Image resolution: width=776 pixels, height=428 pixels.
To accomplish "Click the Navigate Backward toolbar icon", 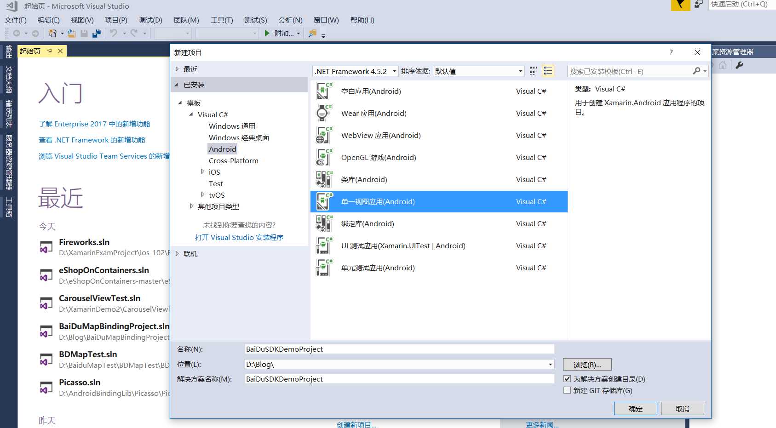I will (17, 33).
